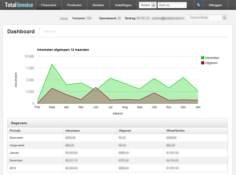Open the Relaties menu
Screen dimensions: 236x175
[98, 5]
